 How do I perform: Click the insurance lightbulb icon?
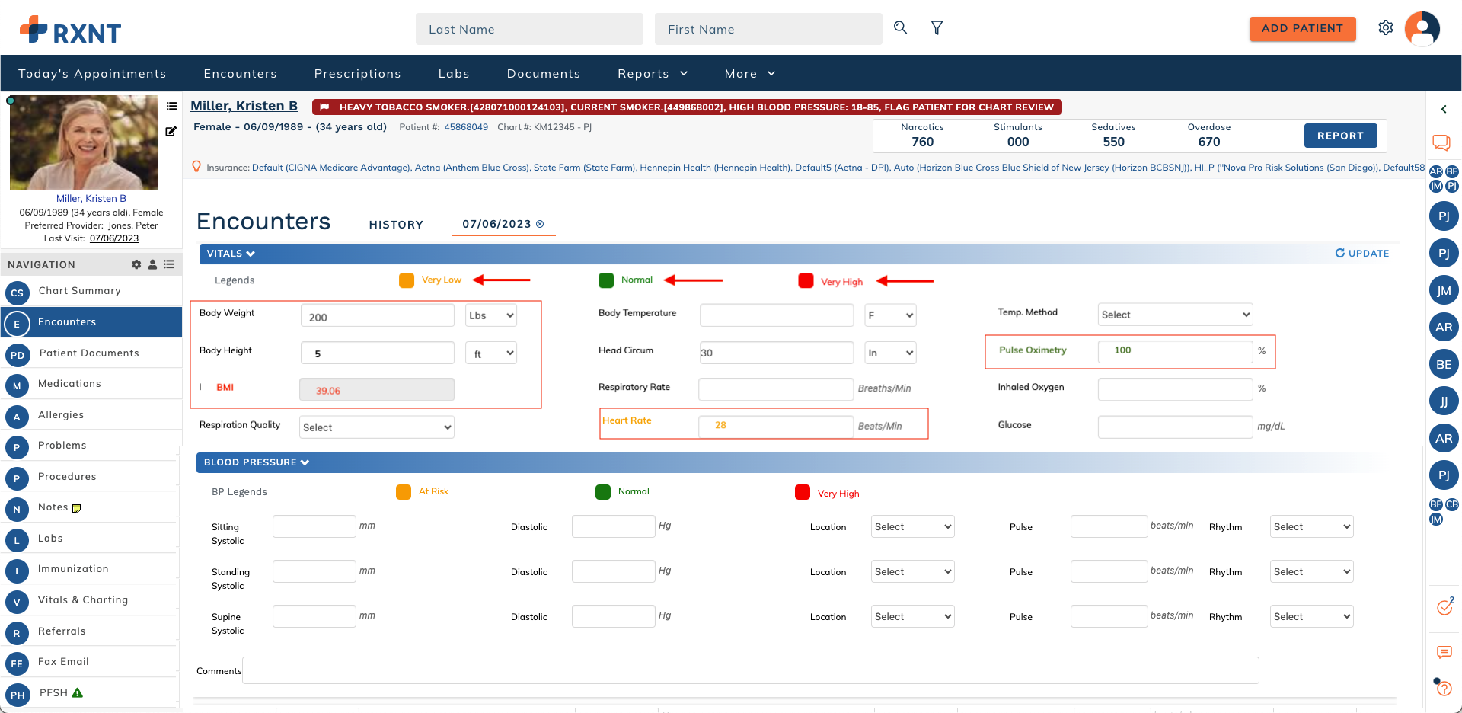196,167
